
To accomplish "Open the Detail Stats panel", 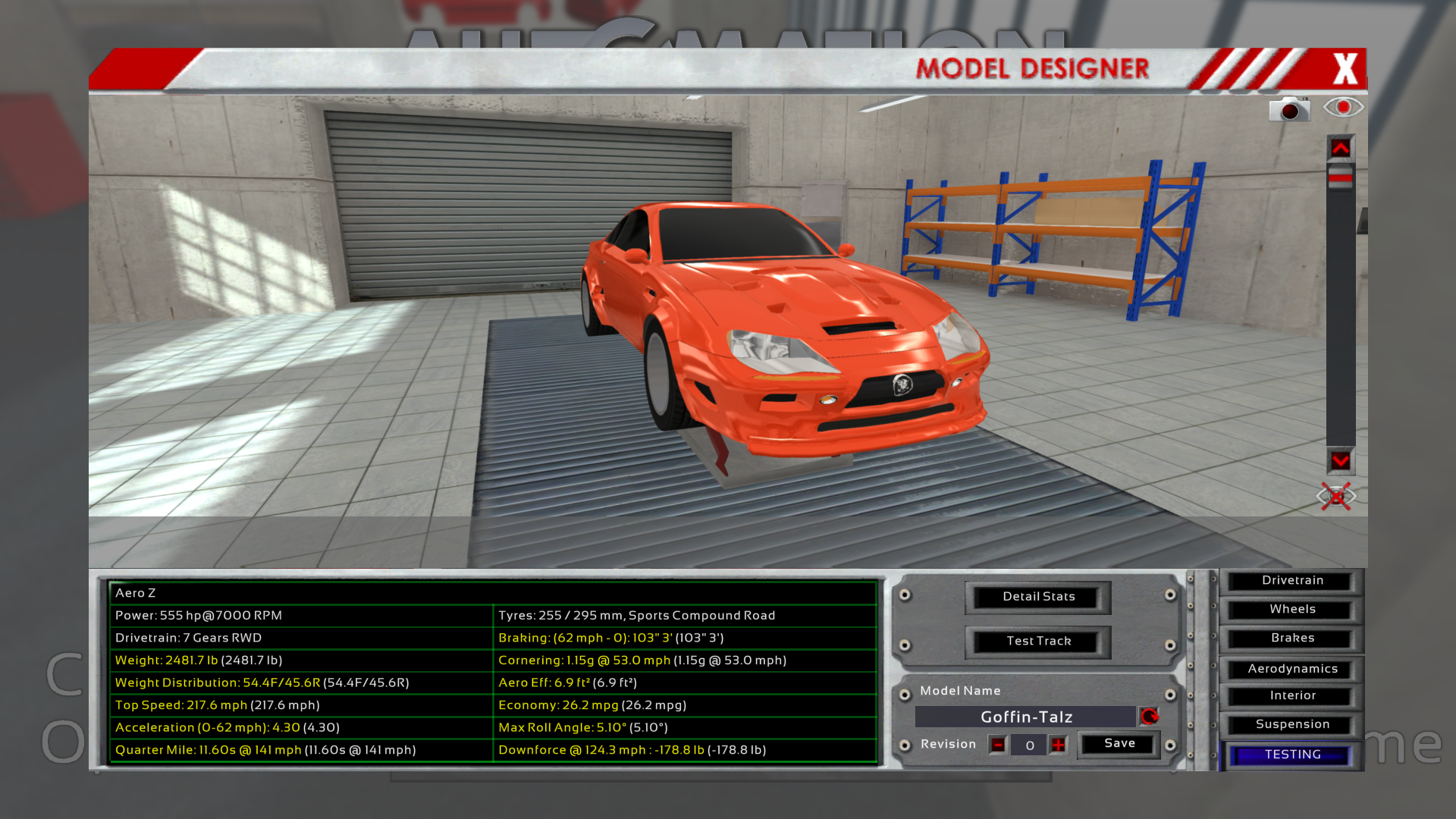I will [x=1038, y=597].
